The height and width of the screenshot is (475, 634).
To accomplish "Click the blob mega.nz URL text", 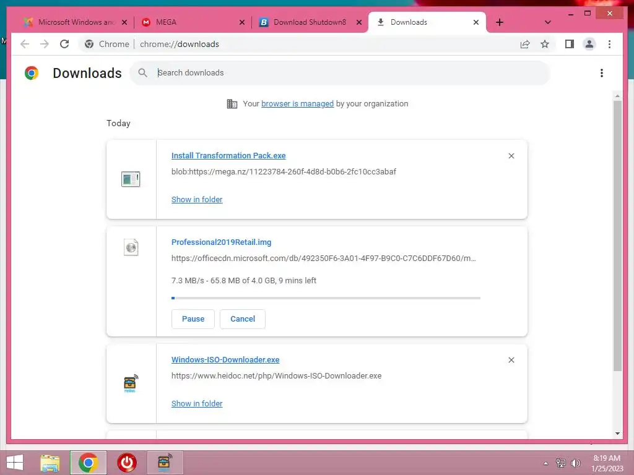I will 284,172.
